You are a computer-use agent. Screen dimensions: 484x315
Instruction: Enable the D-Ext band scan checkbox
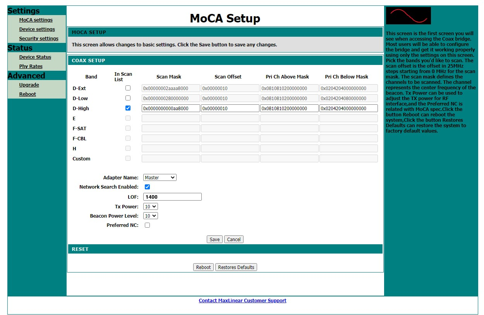(128, 88)
